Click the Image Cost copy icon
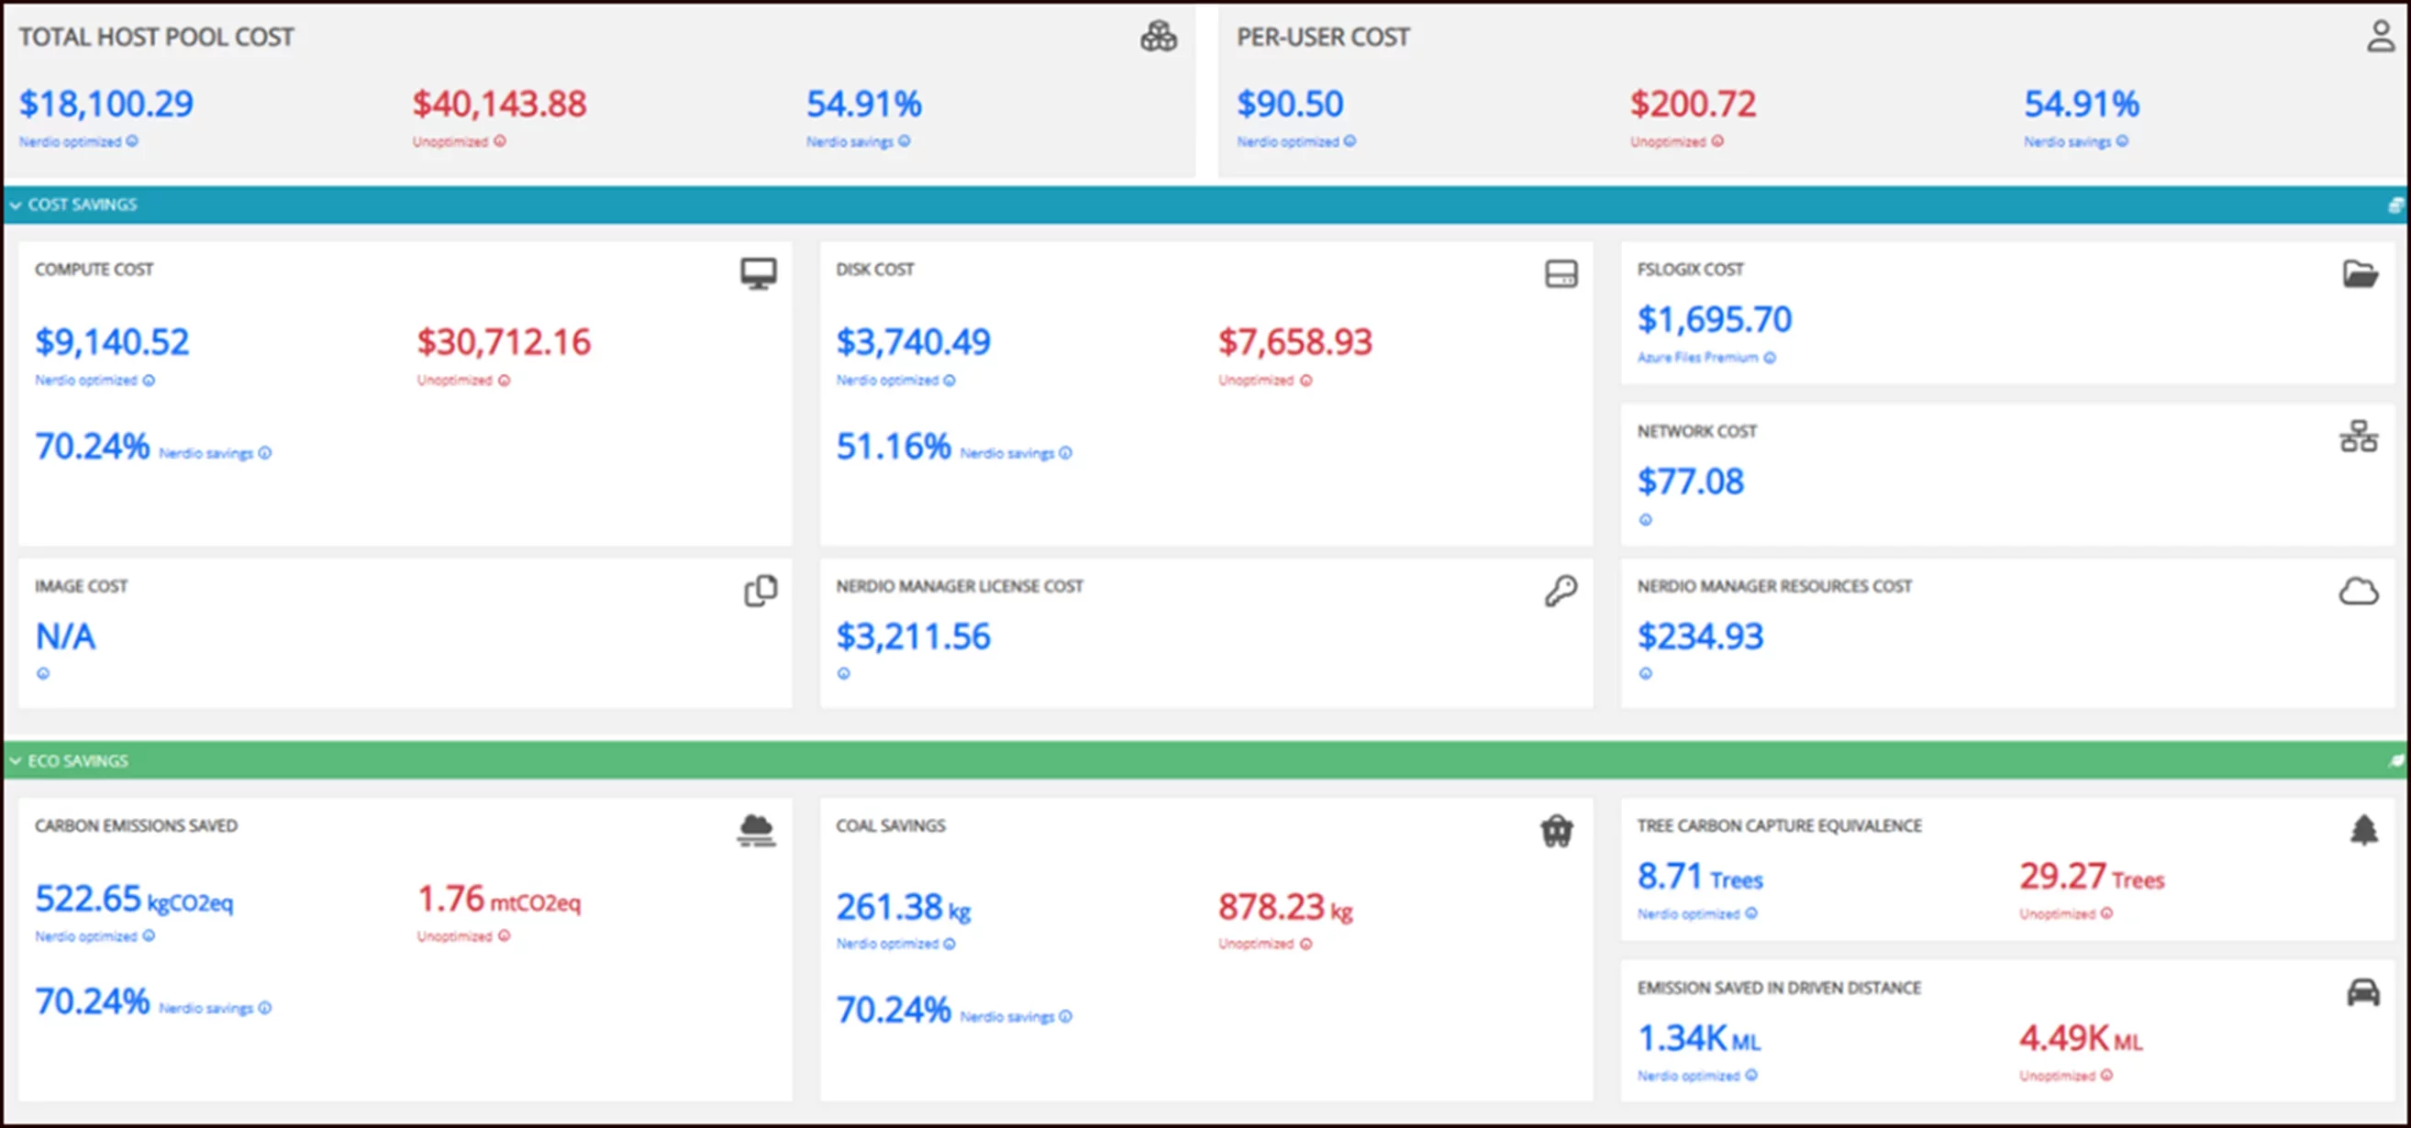2411x1128 pixels. pos(760,592)
